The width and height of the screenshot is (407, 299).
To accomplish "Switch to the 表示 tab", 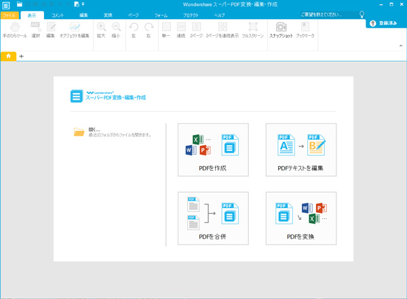I will 32,16.
